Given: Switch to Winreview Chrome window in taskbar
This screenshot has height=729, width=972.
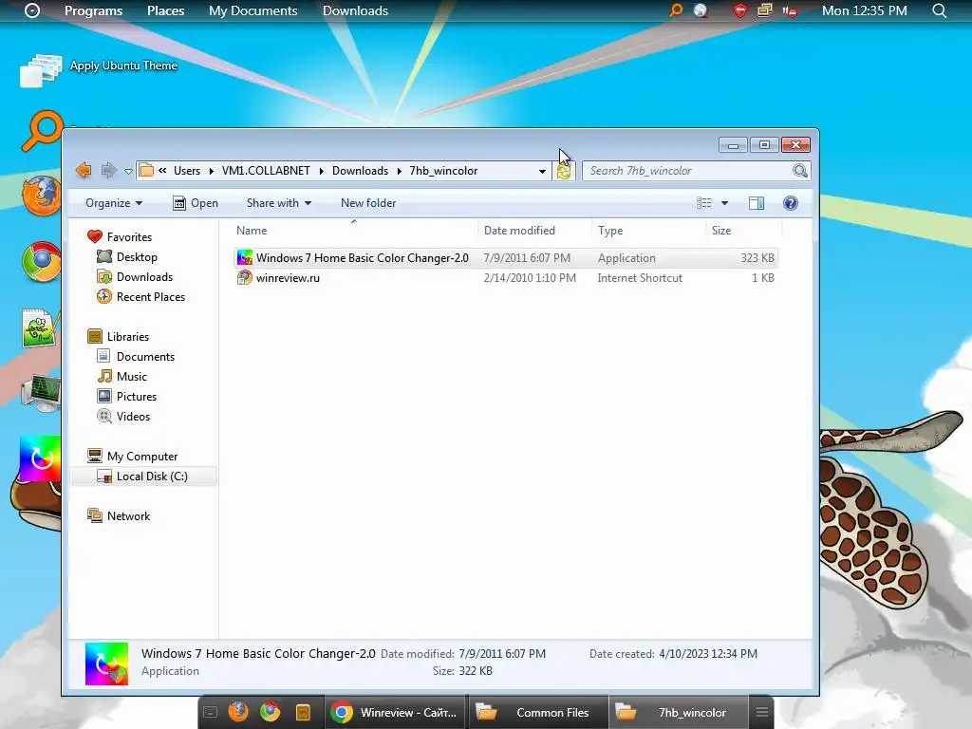Looking at the screenshot, I should (394, 712).
